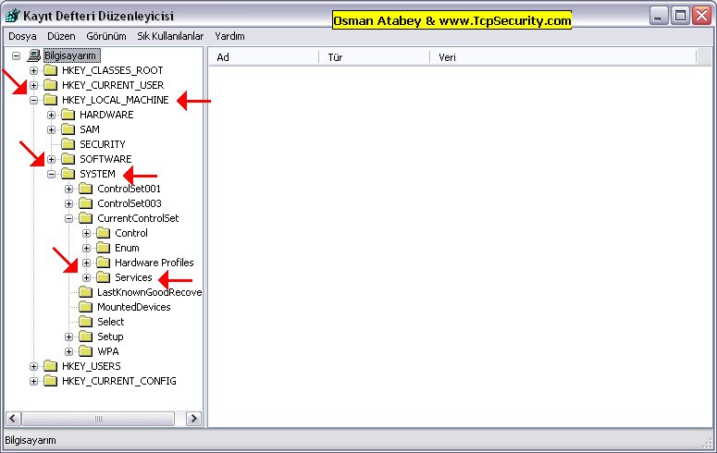This screenshot has height=453, width=717.
Task: Click the Ad column header
Action: (x=264, y=57)
